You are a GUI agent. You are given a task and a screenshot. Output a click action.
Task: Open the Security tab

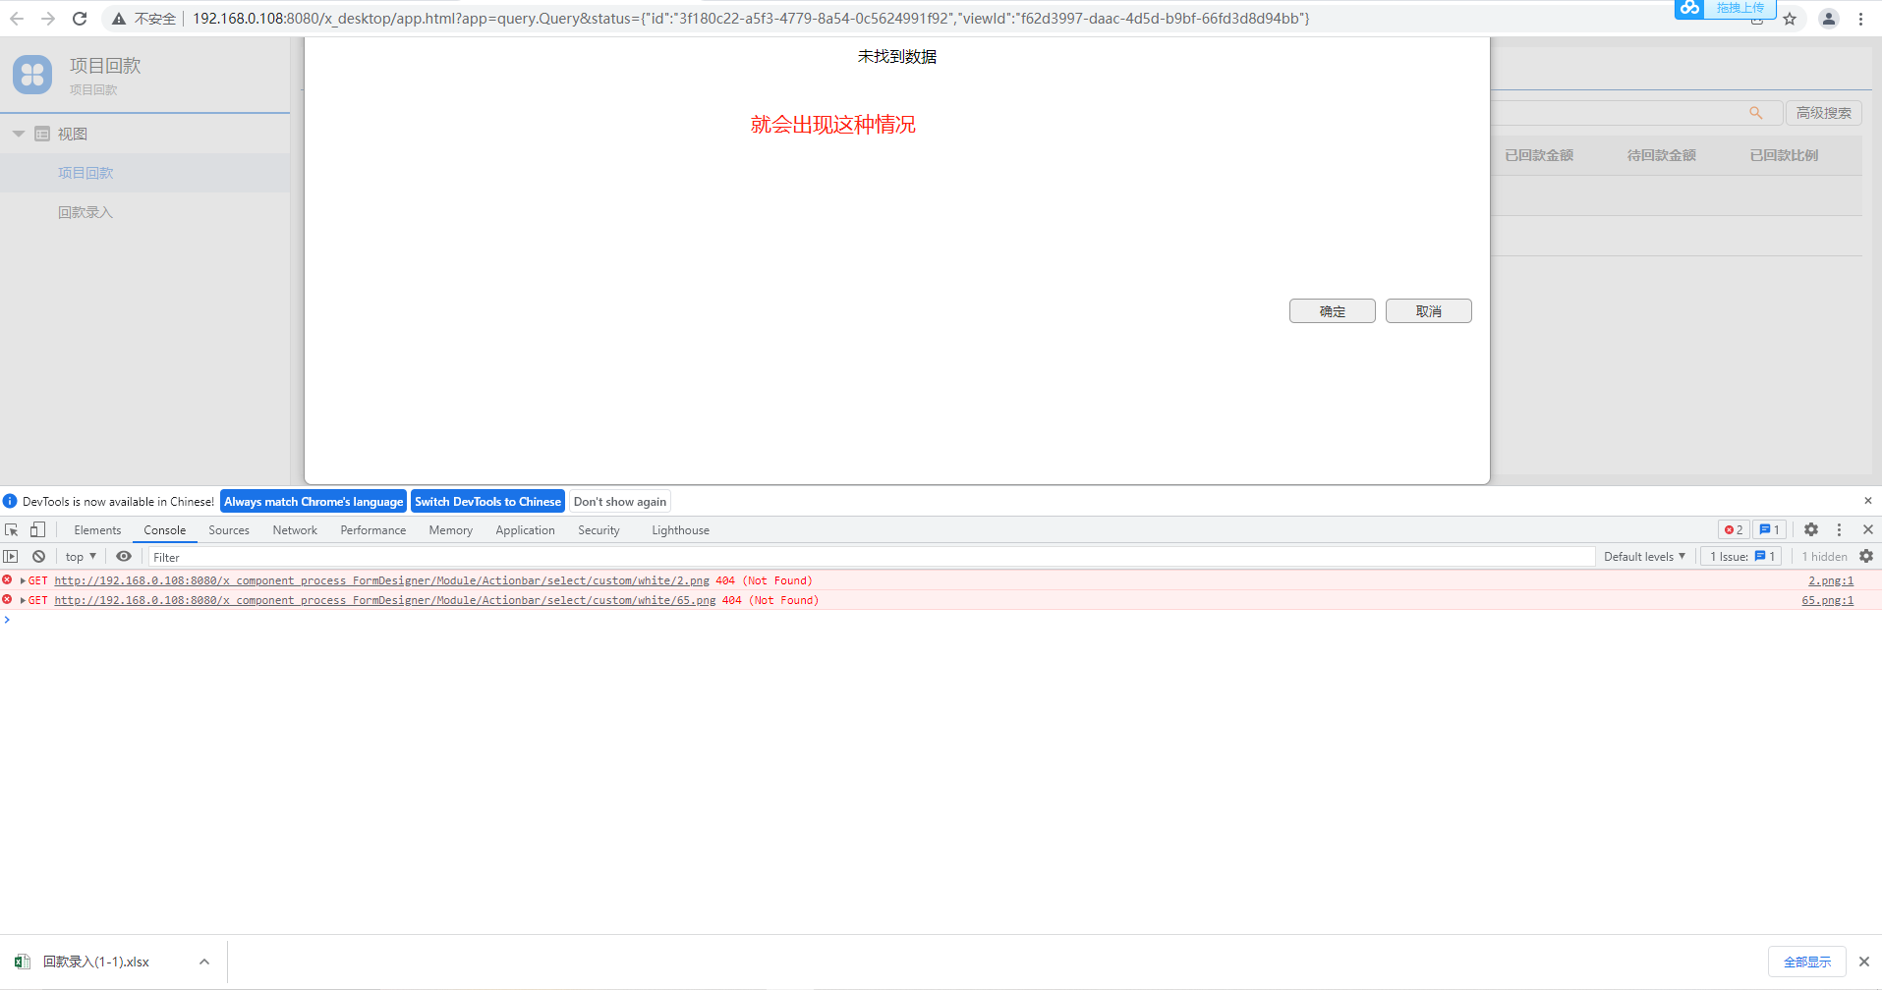point(599,530)
